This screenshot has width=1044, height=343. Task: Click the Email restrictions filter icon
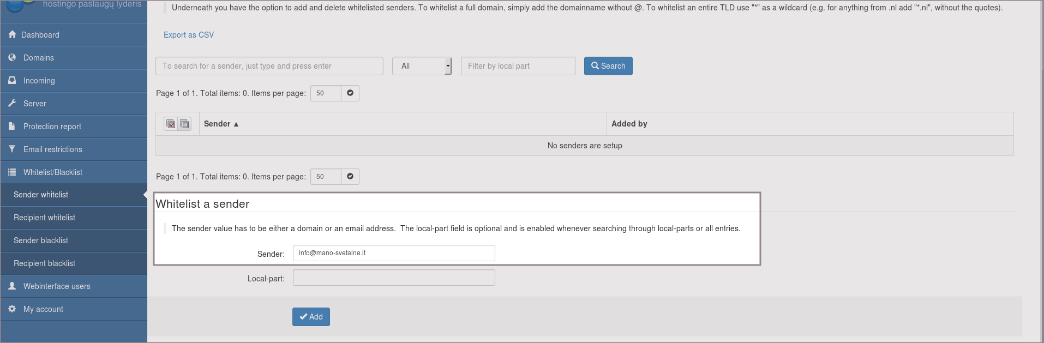(13, 149)
